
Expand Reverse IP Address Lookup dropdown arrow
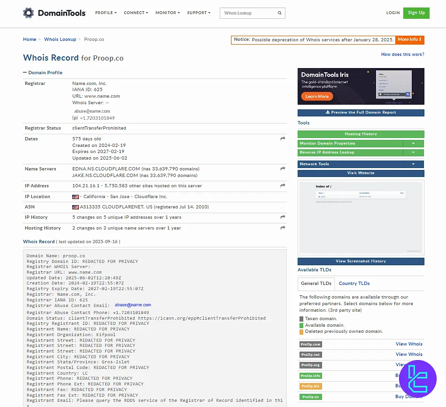pos(413,153)
